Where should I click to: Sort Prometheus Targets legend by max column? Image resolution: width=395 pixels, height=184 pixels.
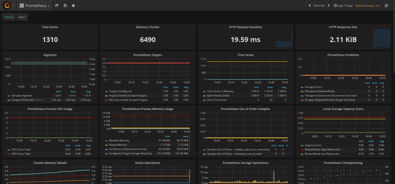tap(176, 87)
